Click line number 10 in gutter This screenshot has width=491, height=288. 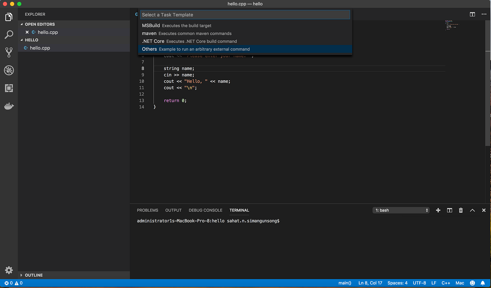(x=142, y=81)
